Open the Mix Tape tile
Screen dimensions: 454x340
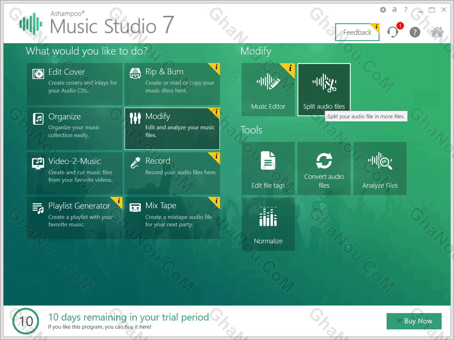coord(172,218)
